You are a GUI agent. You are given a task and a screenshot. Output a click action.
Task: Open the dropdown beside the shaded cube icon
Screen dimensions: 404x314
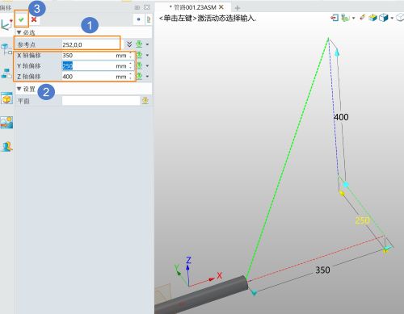pos(392,18)
